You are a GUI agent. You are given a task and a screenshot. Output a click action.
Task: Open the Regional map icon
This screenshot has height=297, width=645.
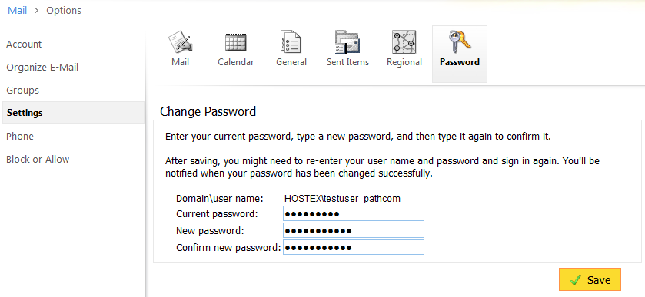tap(404, 41)
